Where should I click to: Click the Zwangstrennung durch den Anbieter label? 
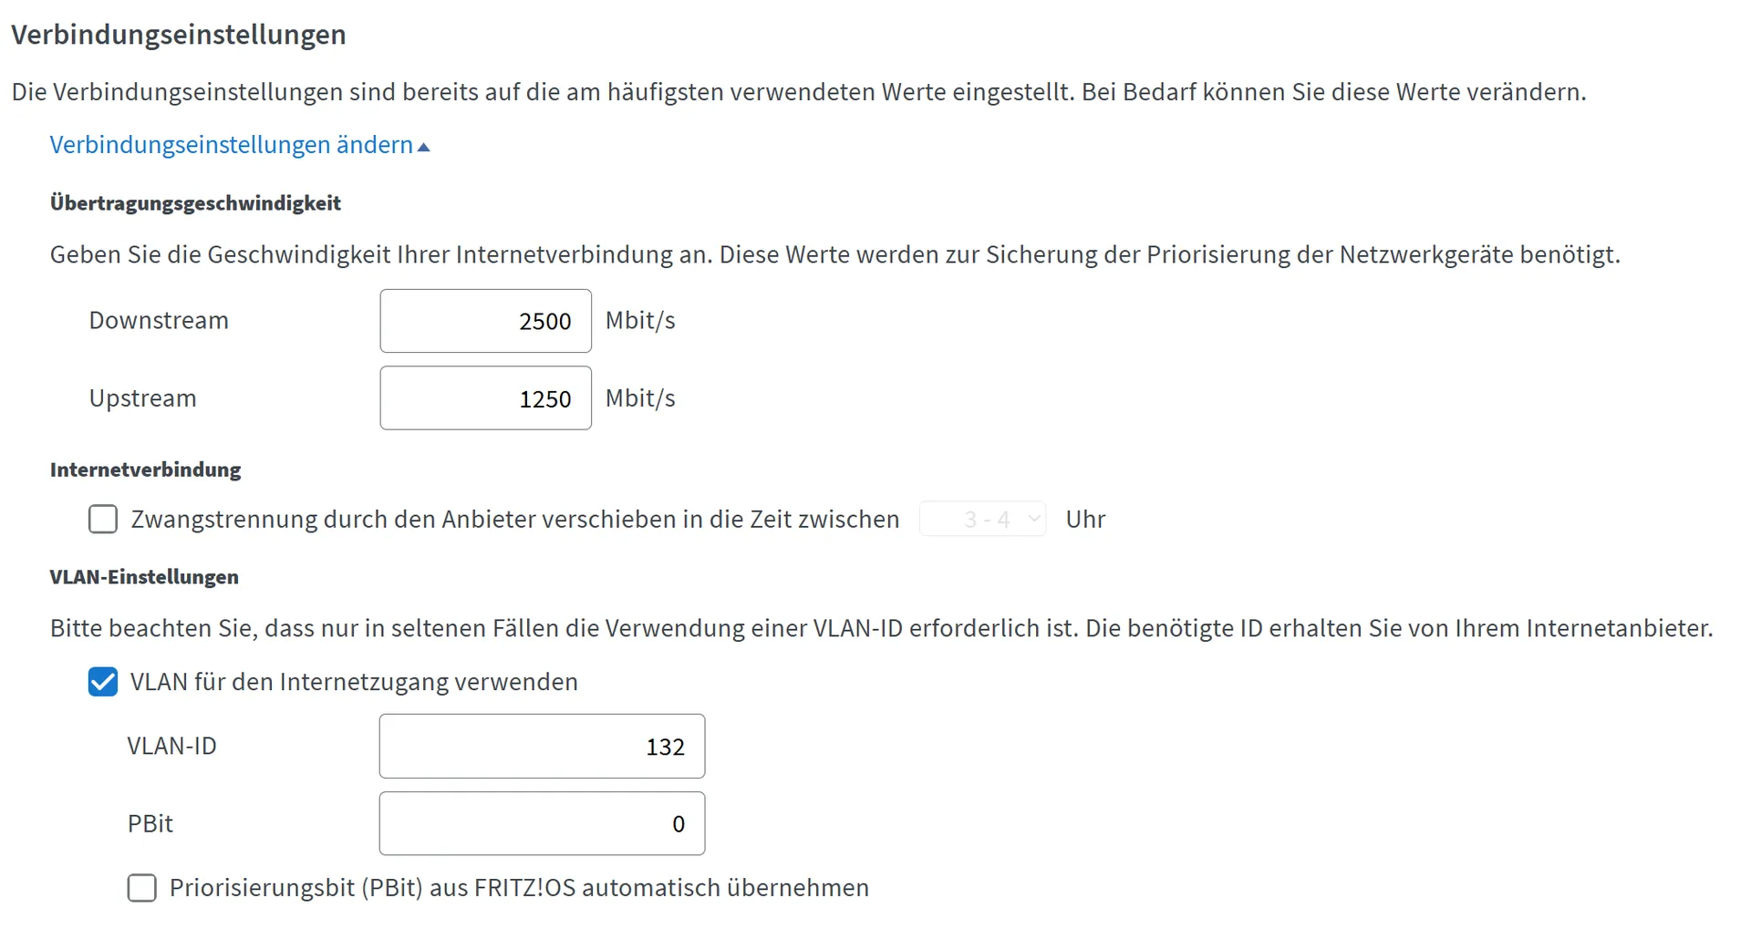[515, 520]
